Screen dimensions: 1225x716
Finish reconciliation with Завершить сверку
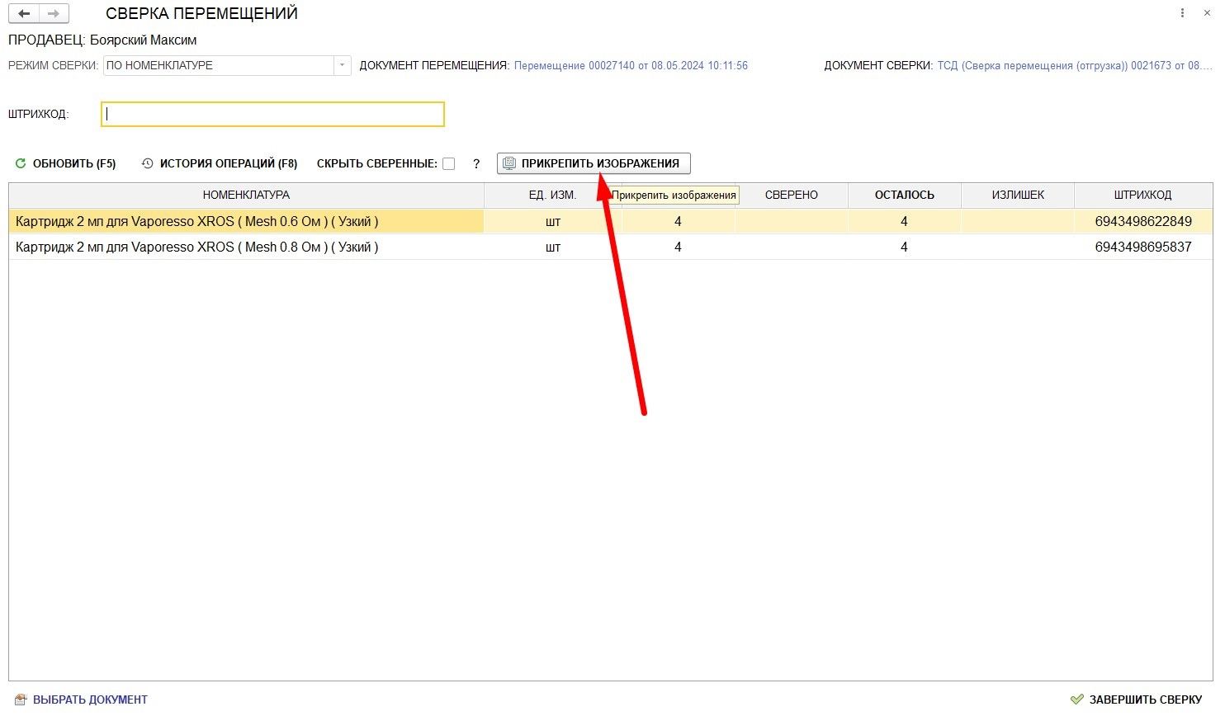pos(1136,700)
